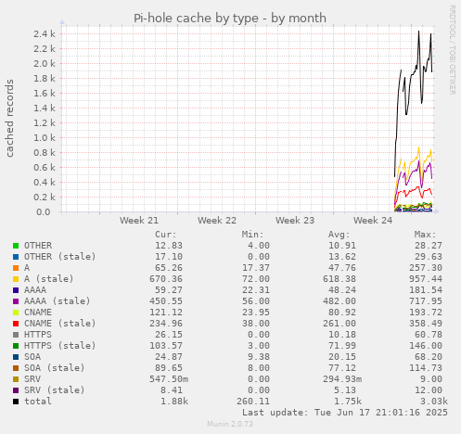
Task: Click the CNAME current value 121.12
Action: click(166, 313)
